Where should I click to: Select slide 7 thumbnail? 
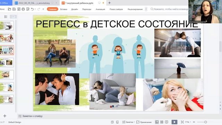click(x=7, y=99)
